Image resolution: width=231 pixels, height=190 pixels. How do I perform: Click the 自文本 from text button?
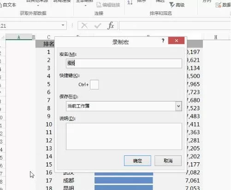(8, 5)
